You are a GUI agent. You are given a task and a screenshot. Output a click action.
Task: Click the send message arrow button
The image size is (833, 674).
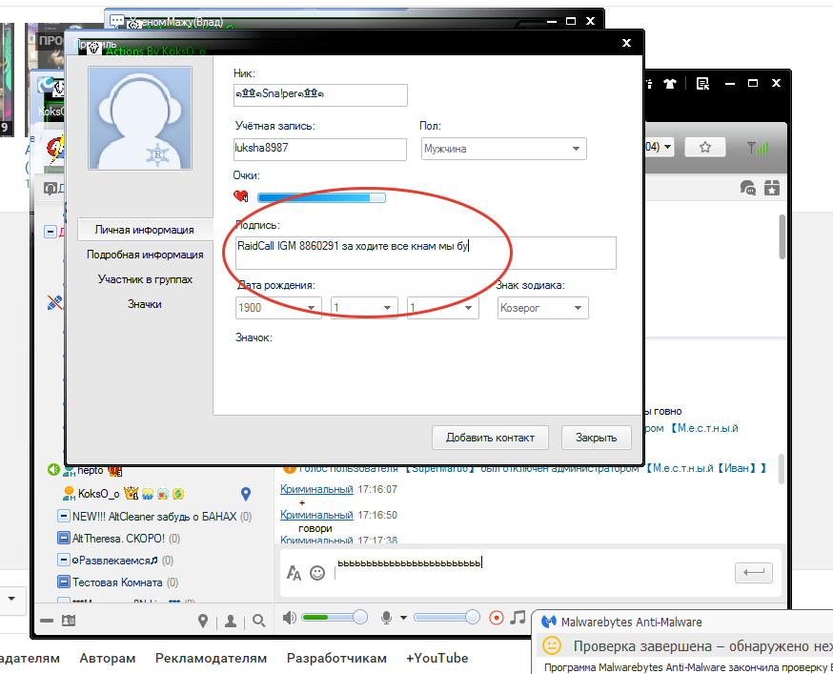754,573
